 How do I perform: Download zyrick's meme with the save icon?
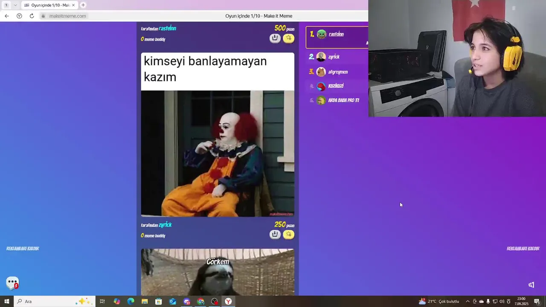click(275, 234)
